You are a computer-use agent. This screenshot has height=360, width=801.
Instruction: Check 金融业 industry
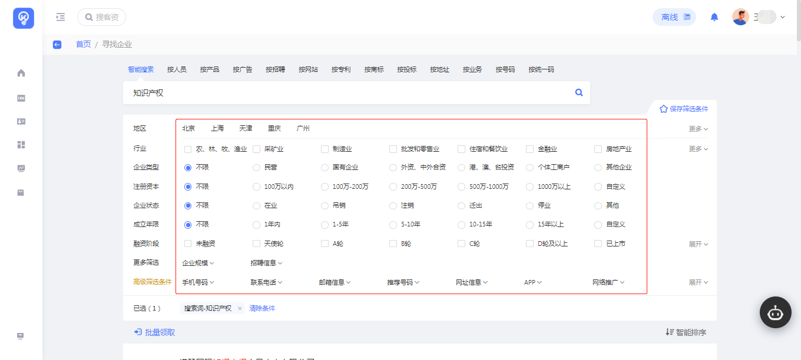click(x=529, y=149)
